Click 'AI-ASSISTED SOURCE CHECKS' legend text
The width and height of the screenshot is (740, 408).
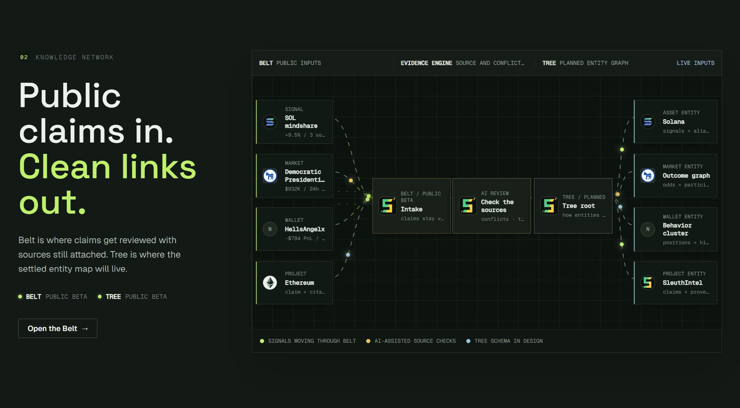(x=415, y=341)
